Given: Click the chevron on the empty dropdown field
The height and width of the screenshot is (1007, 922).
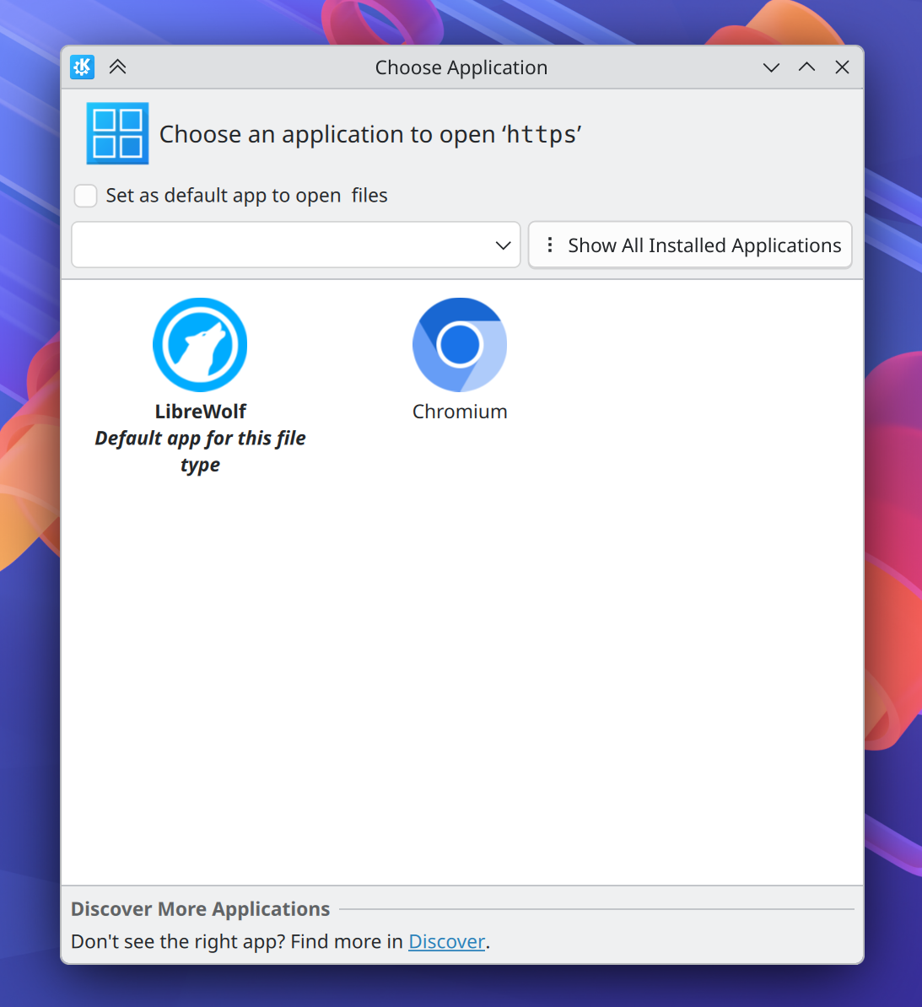Looking at the screenshot, I should click(504, 245).
